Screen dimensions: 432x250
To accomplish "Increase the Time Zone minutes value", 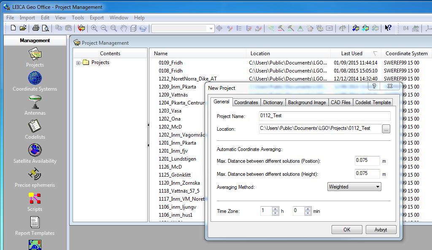I will point(308,209).
